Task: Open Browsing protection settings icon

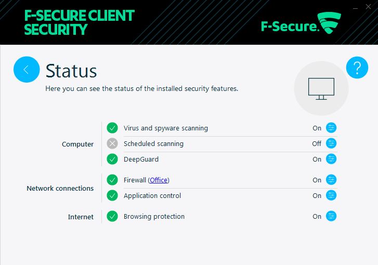Action: pyautogui.click(x=331, y=216)
